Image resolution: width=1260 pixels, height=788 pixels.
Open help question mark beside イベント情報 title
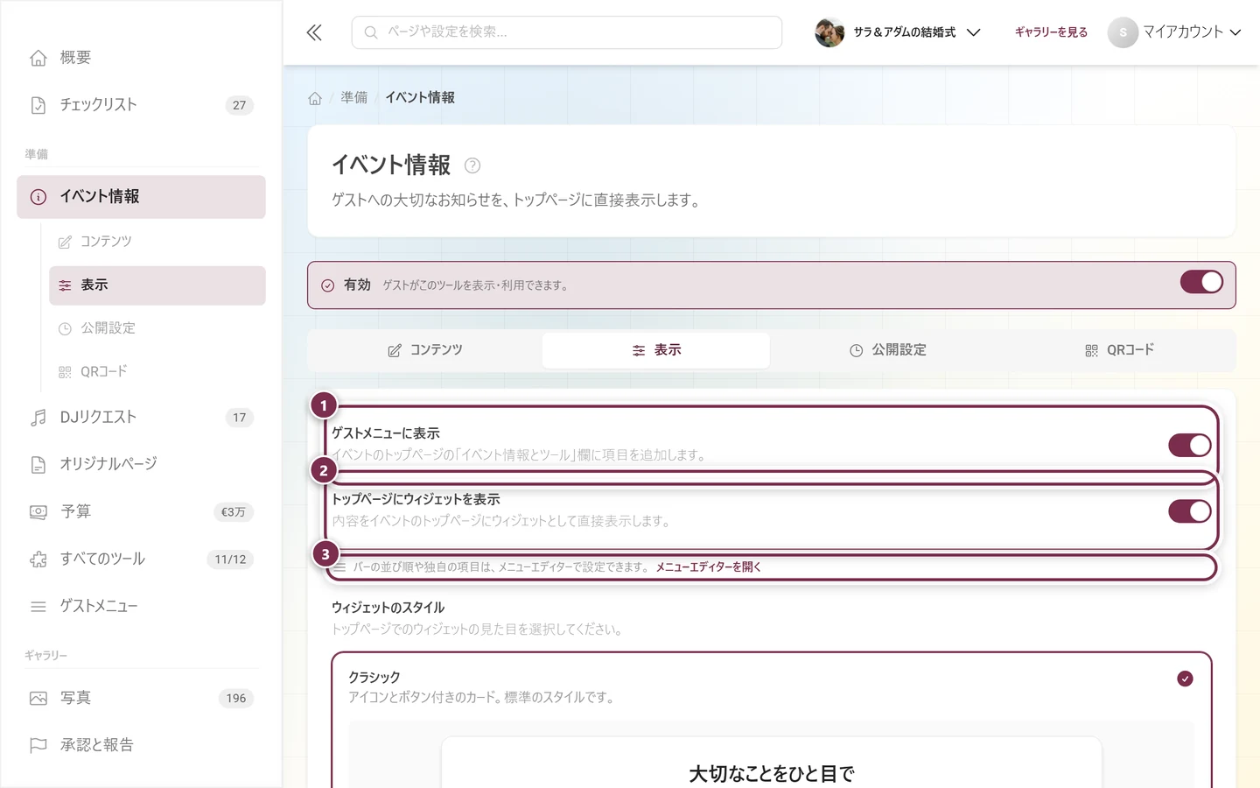pos(472,165)
